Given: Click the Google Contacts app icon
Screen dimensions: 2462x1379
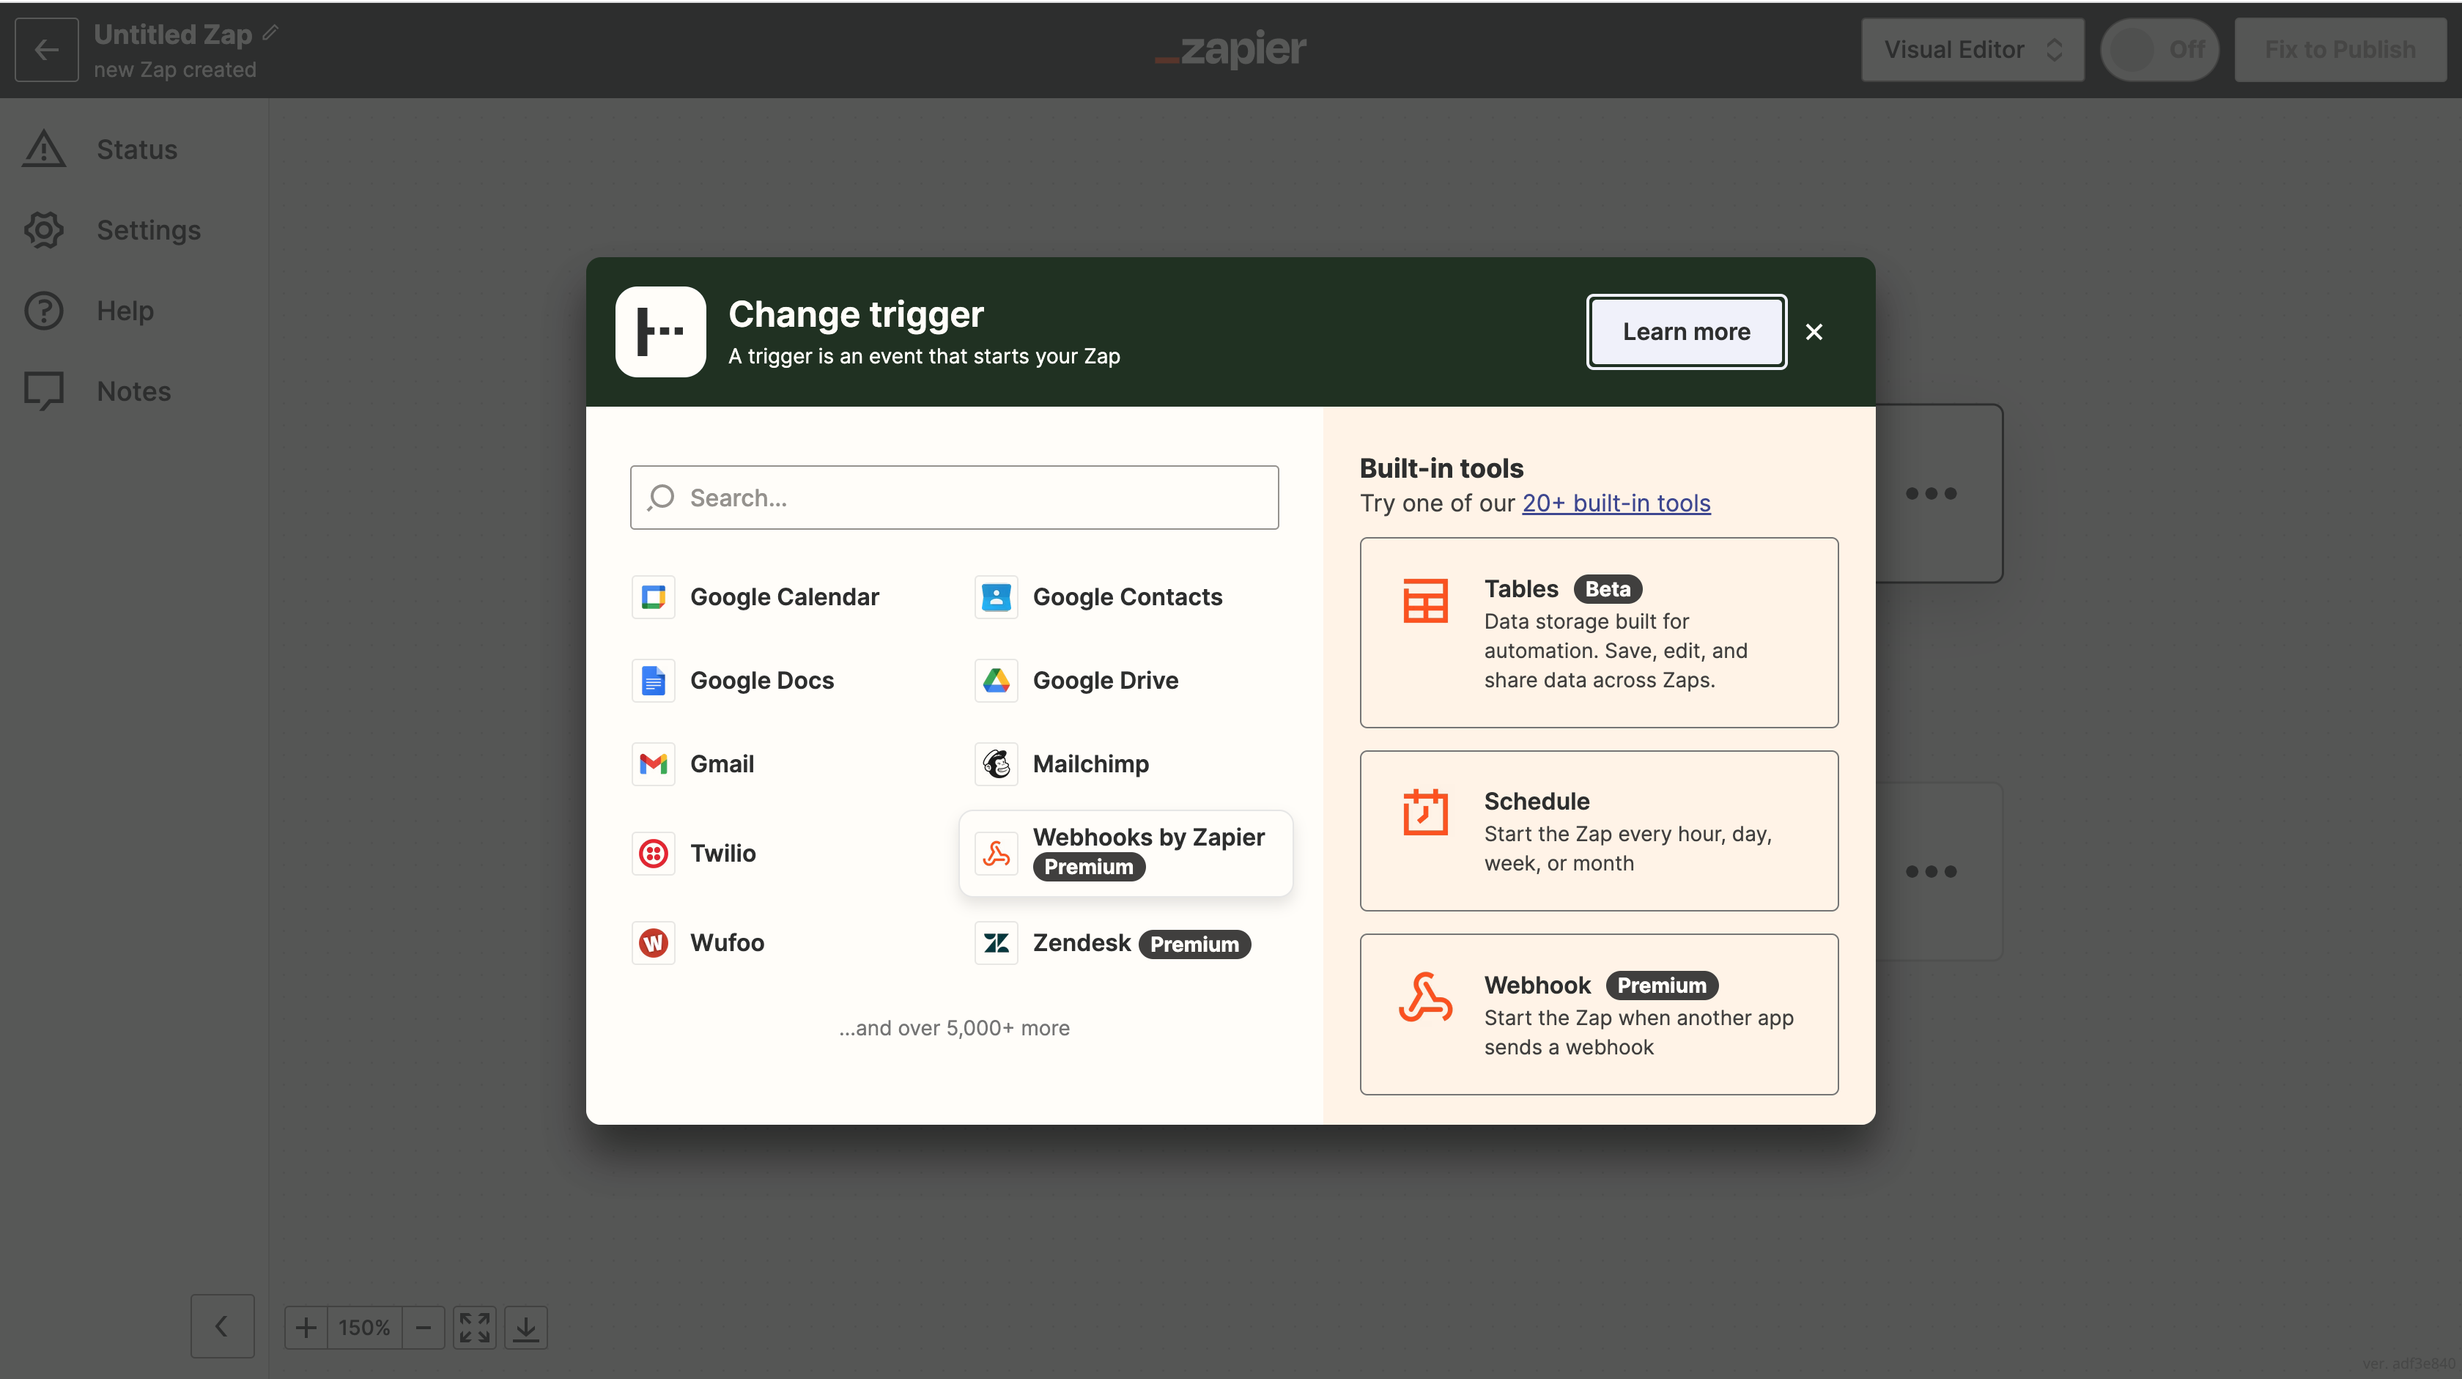Looking at the screenshot, I should 996,597.
